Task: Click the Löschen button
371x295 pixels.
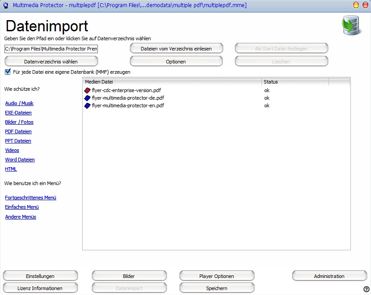Action: pos(281,62)
